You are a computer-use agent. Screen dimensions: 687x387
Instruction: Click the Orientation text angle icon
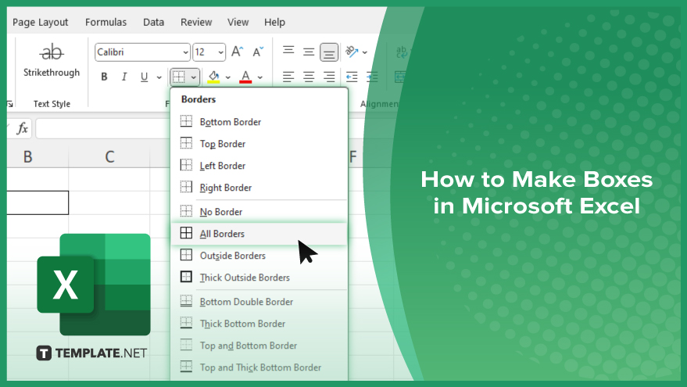352,52
